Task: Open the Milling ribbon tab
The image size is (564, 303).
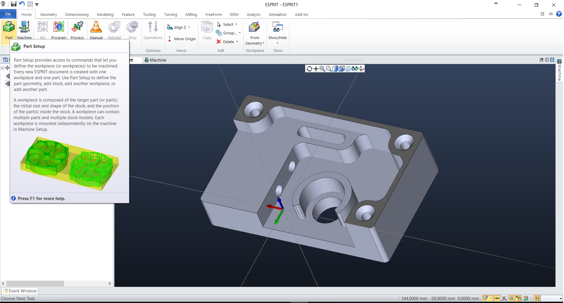Action: 191,14
